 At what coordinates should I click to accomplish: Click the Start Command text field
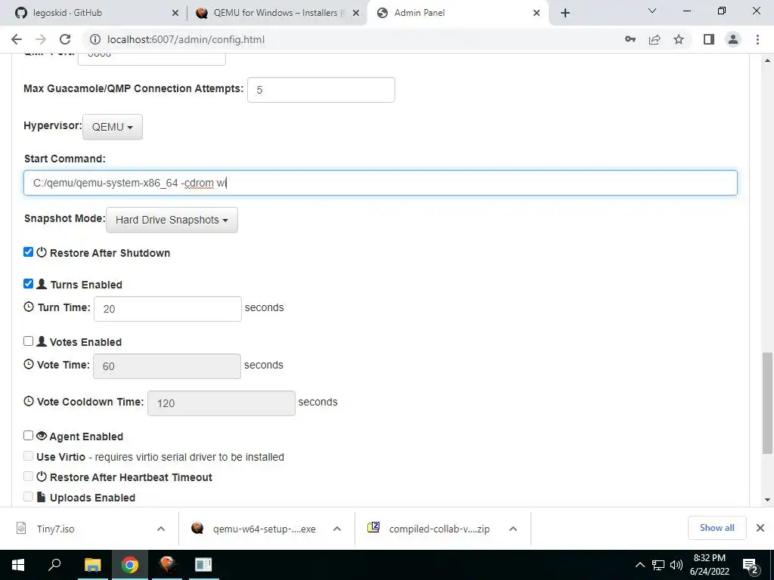coord(380,183)
